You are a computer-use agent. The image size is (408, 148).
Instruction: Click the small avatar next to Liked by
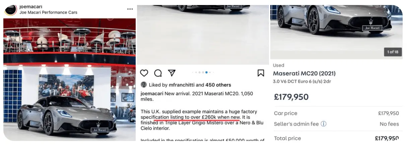[143, 85]
